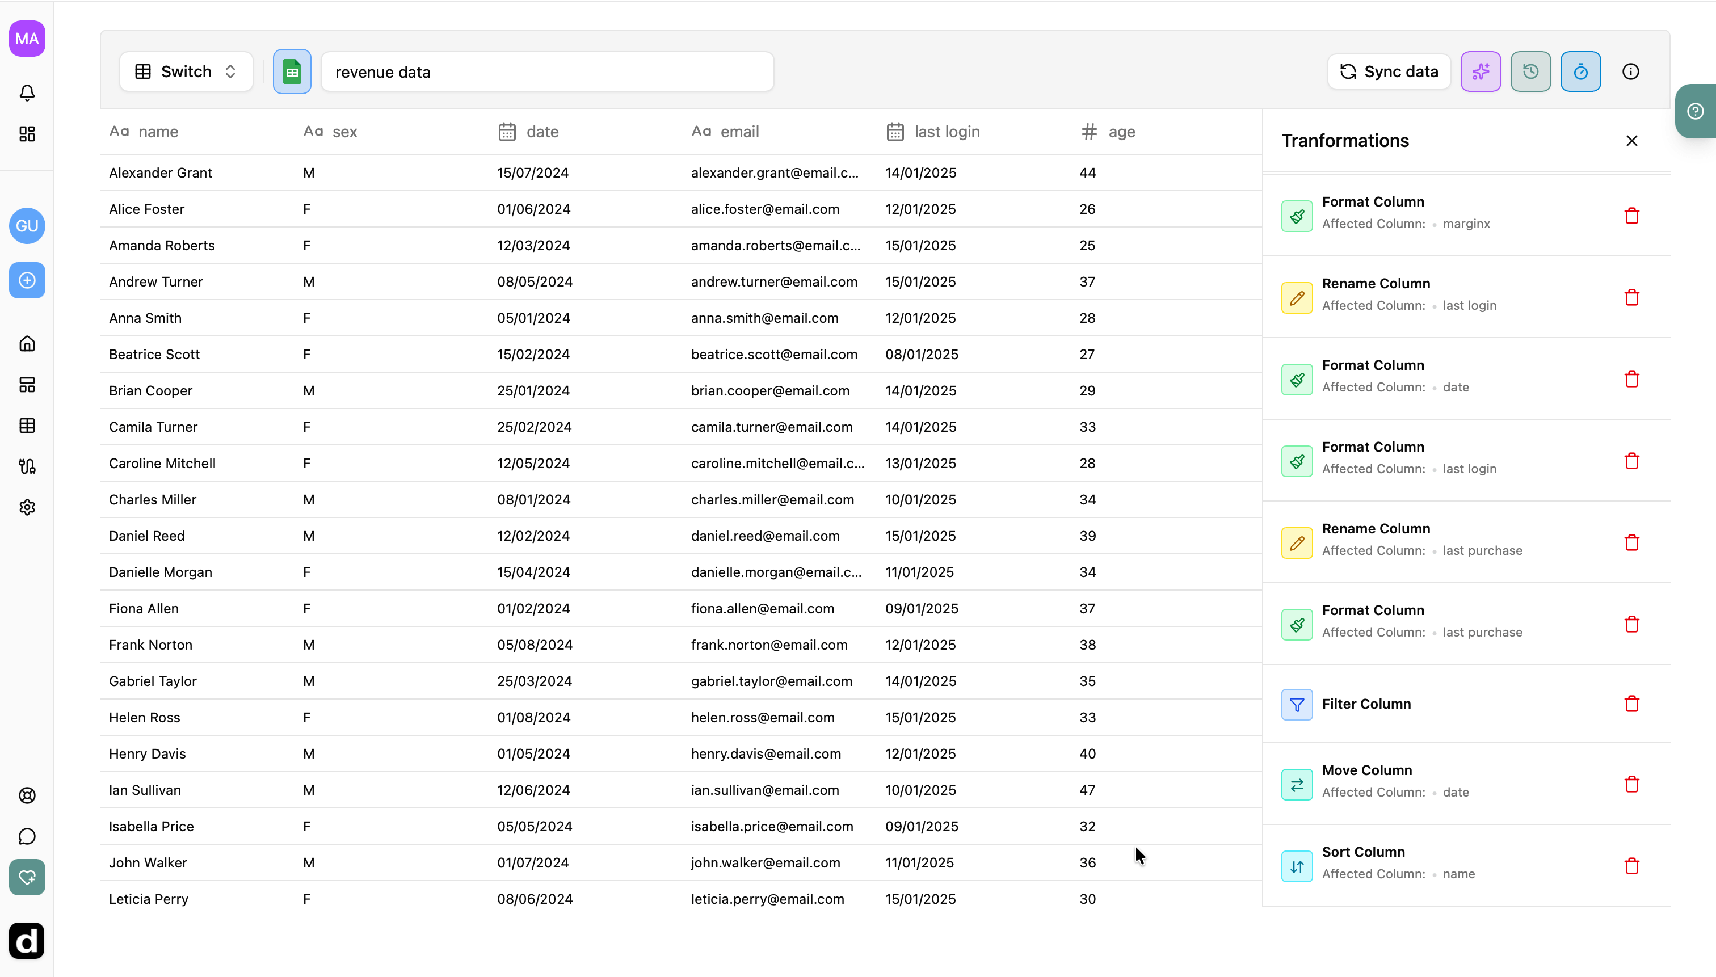Delete the Sort Column name transformation
The image size is (1716, 977).
1631,866
